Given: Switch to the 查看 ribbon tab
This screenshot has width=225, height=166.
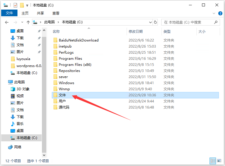Looking at the screenshot, I should point(56,13).
